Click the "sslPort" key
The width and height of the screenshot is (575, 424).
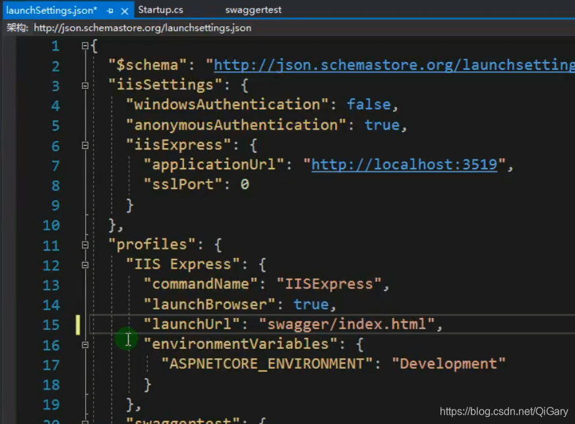coord(183,184)
